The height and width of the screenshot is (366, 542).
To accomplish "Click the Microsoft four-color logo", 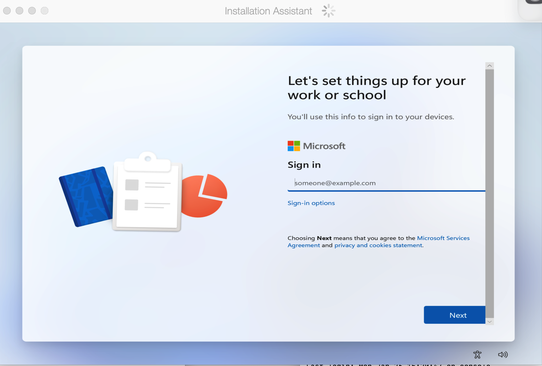I will pyautogui.click(x=294, y=146).
